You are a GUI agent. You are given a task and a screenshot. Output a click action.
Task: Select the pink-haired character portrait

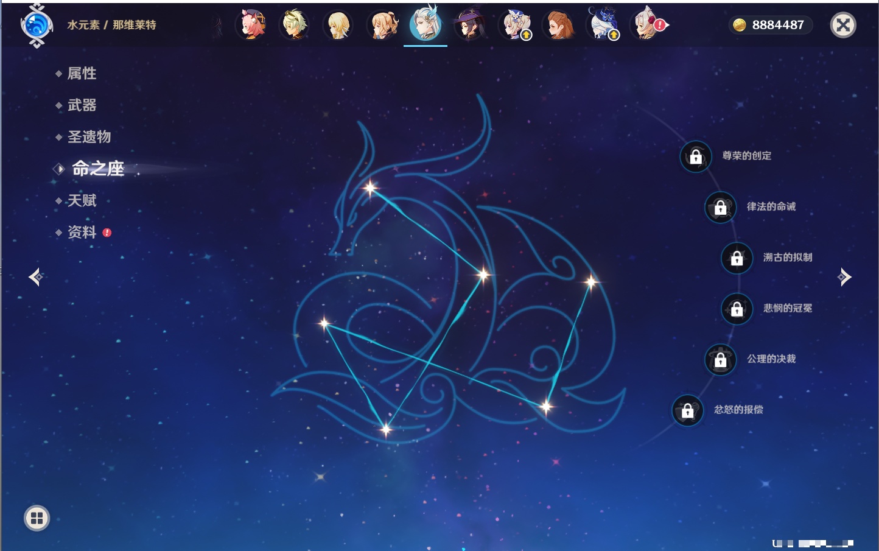(251, 26)
